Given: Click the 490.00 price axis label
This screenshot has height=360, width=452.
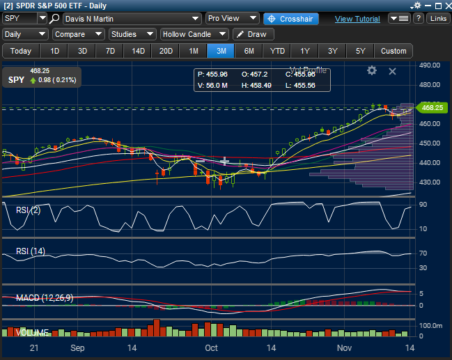Looking at the screenshot, I should pyautogui.click(x=430, y=65).
